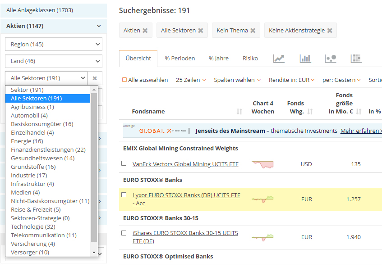Viewport: 382px width, 267px height.
Task: Open the line chart view icon
Action: point(279,59)
